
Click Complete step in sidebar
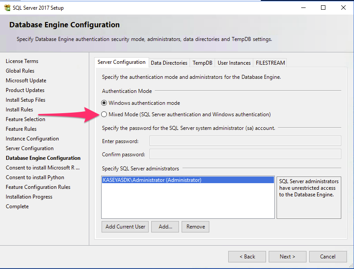17,206
